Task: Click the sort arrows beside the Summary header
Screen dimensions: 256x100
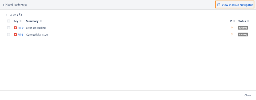Action: pos(41,21)
